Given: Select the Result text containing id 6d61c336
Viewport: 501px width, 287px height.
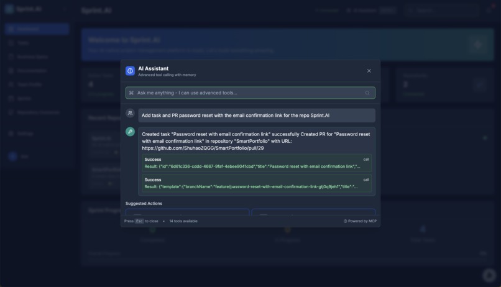Looking at the screenshot, I should (x=252, y=166).
